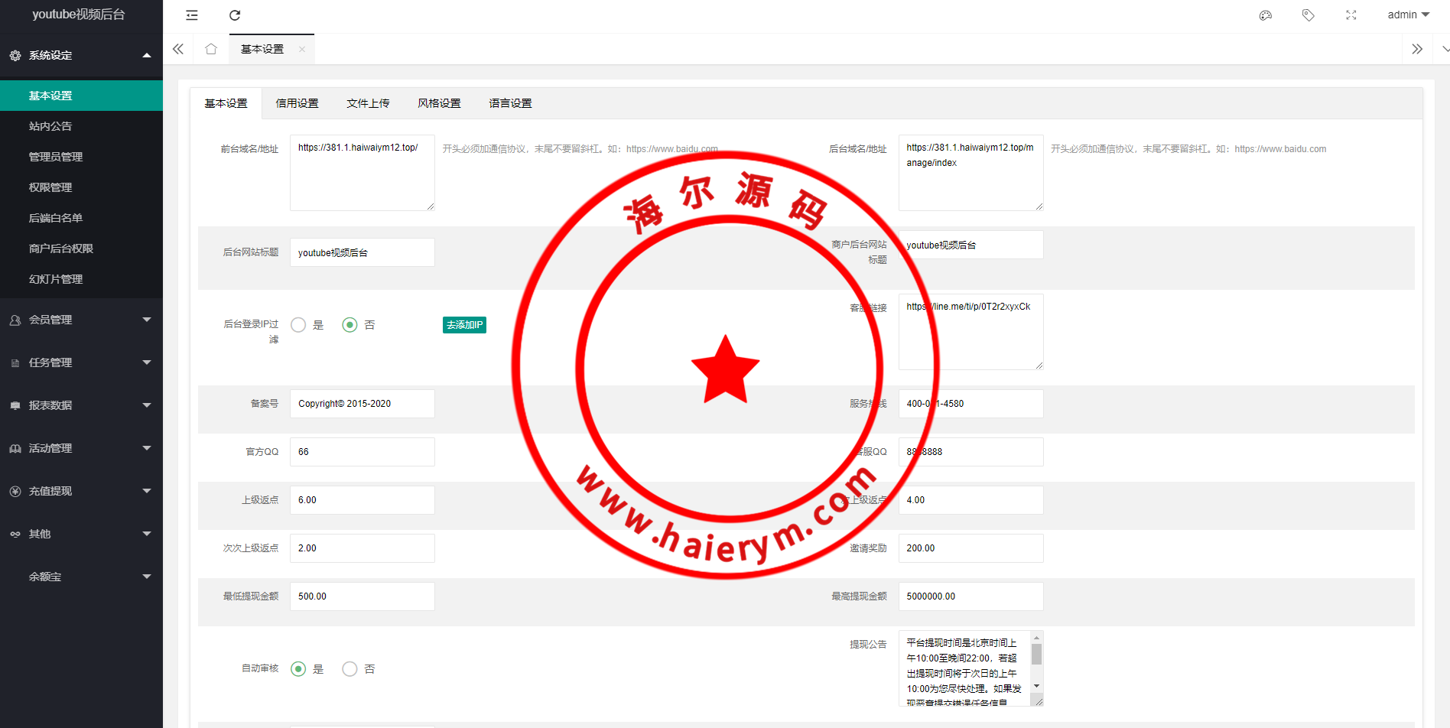The width and height of the screenshot is (1450, 728).
Task: Click the 最低提现金额 input field
Action: tap(362, 596)
